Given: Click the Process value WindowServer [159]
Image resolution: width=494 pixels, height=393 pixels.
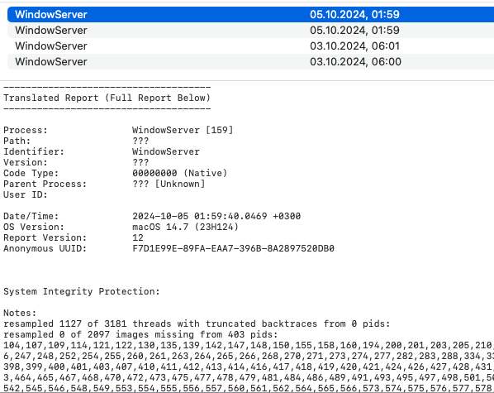Looking at the screenshot, I should 183,130.
